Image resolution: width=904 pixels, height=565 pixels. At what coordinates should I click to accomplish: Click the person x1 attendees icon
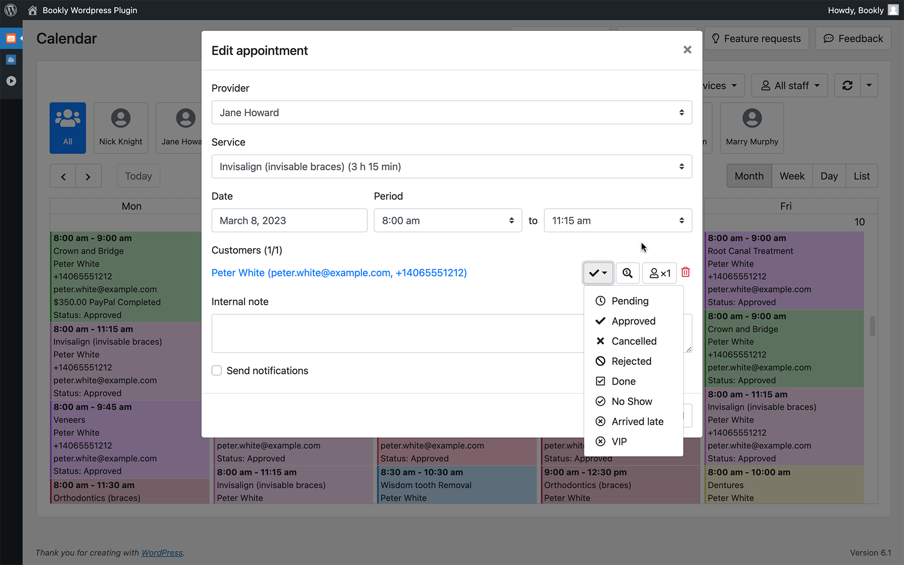[x=659, y=273]
